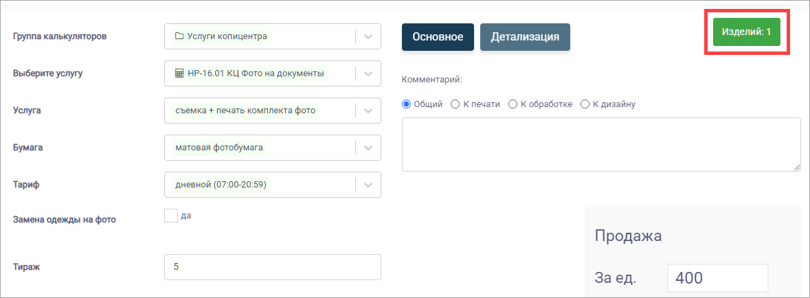Viewport: 810px width, 298px height.
Task: Open the Выберите услугу dropdown chevron
Action: (368, 74)
